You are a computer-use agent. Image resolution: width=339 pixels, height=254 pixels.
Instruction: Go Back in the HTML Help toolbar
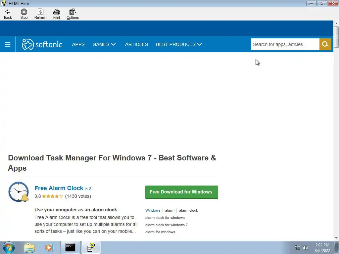[x=8, y=14]
